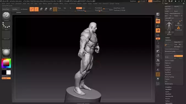The width and height of the screenshot is (186, 104).
Task: Enable Zsub sculpt mode
Action: 84,8
